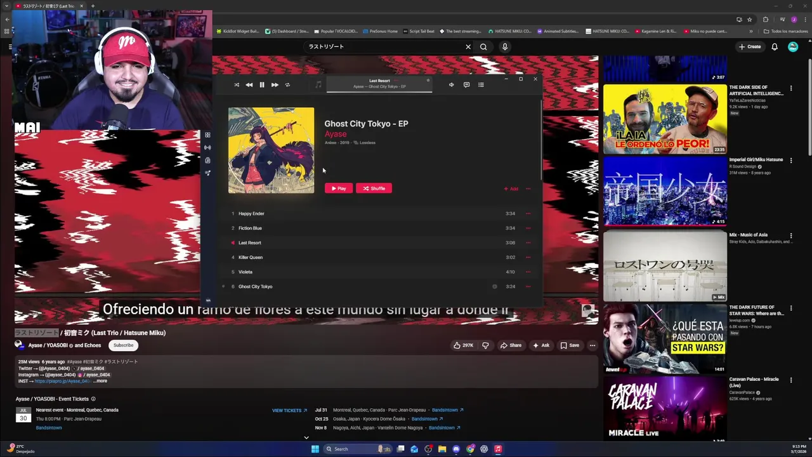This screenshot has width=812, height=457.
Task: Subscribe to Ayase / YOASOBI channel
Action: coord(123,345)
